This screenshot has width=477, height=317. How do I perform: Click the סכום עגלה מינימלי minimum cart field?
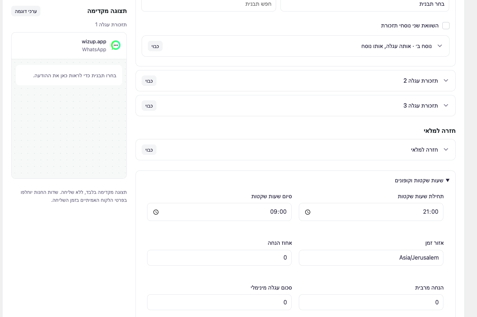coord(219,302)
